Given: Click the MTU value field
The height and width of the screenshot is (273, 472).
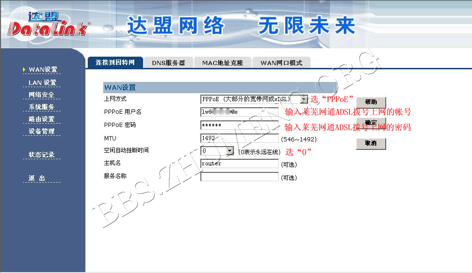Looking at the screenshot, I should point(239,138).
